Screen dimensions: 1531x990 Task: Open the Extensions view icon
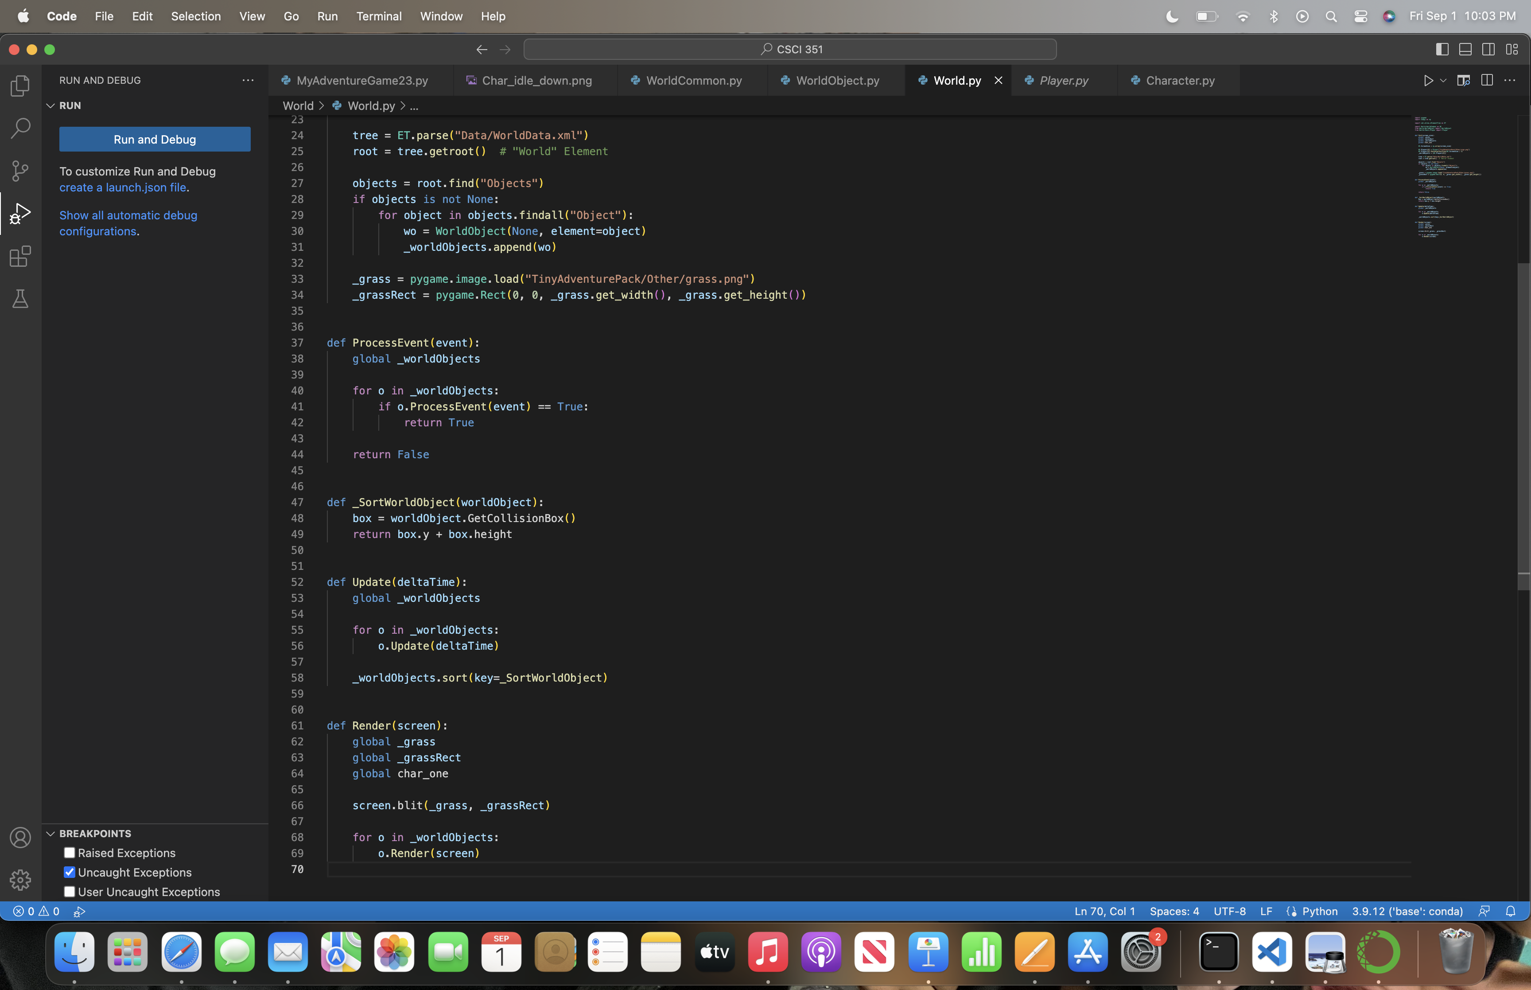coord(20,257)
